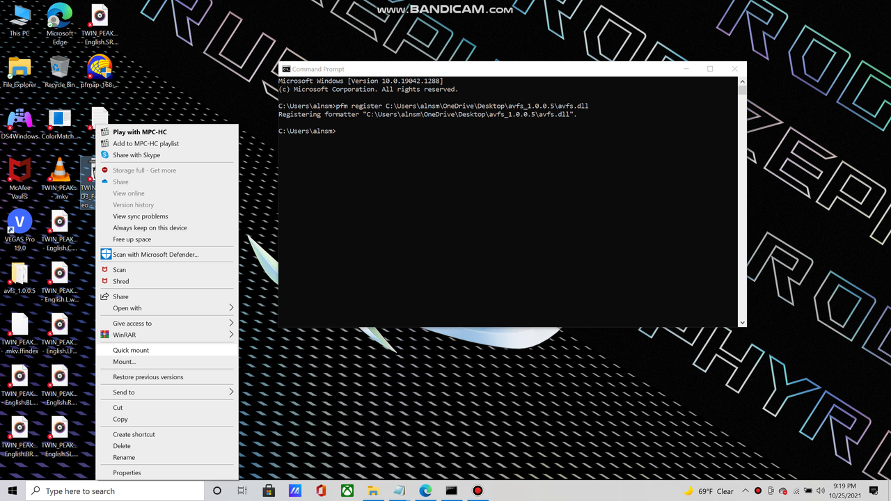Select the VEGAS Pro 19.0 shortcut
This screenshot has height=501, width=891.
(x=19, y=230)
